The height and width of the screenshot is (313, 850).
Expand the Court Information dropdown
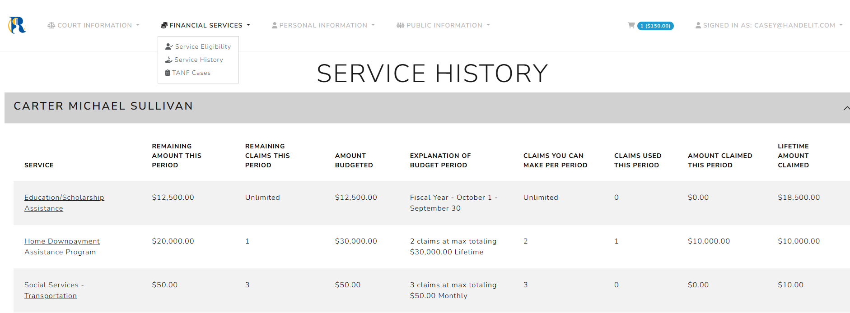click(x=94, y=26)
